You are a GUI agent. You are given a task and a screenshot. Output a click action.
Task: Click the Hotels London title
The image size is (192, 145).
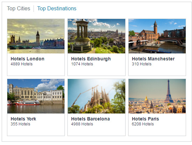click(28, 59)
